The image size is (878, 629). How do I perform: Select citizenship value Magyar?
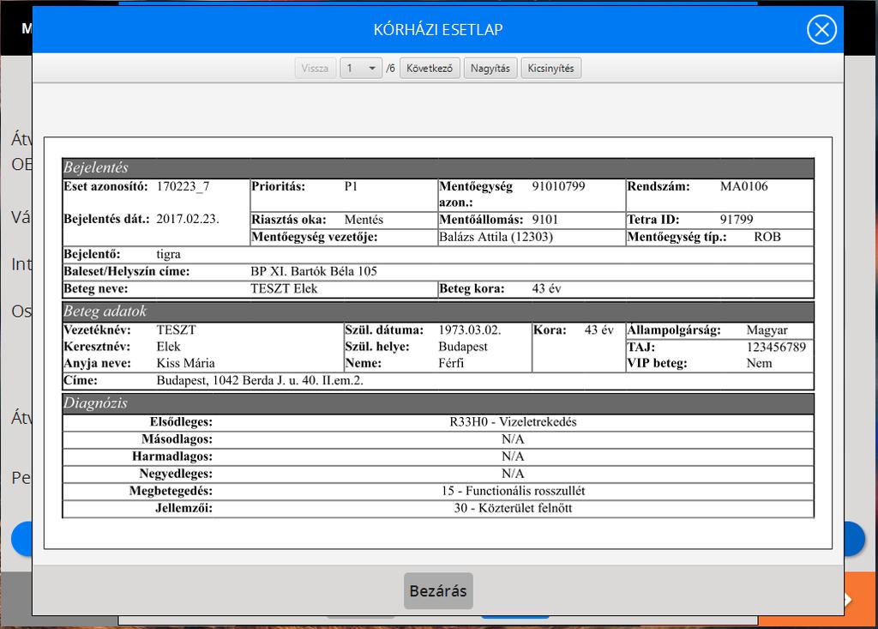coord(767,330)
